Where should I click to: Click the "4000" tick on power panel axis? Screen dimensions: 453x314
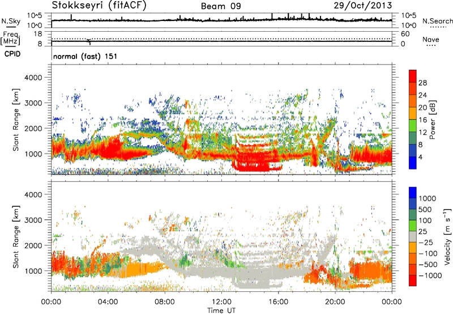click(33, 78)
